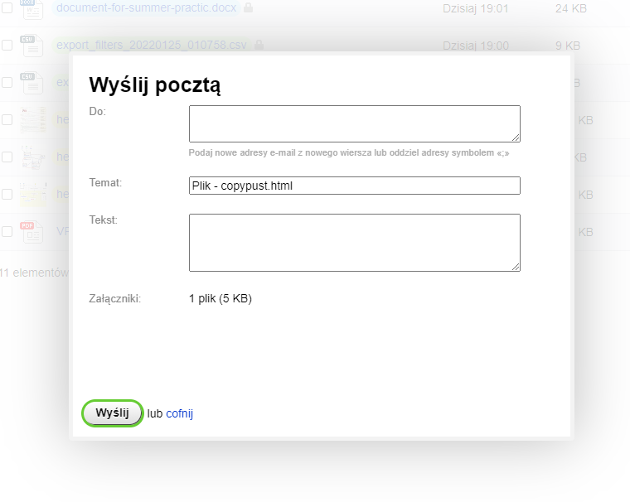Click the 'Wyślij pocztą' dialog heading
Viewport: 630px width, 502px height.
pyautogui.click(x=155, y=85)
